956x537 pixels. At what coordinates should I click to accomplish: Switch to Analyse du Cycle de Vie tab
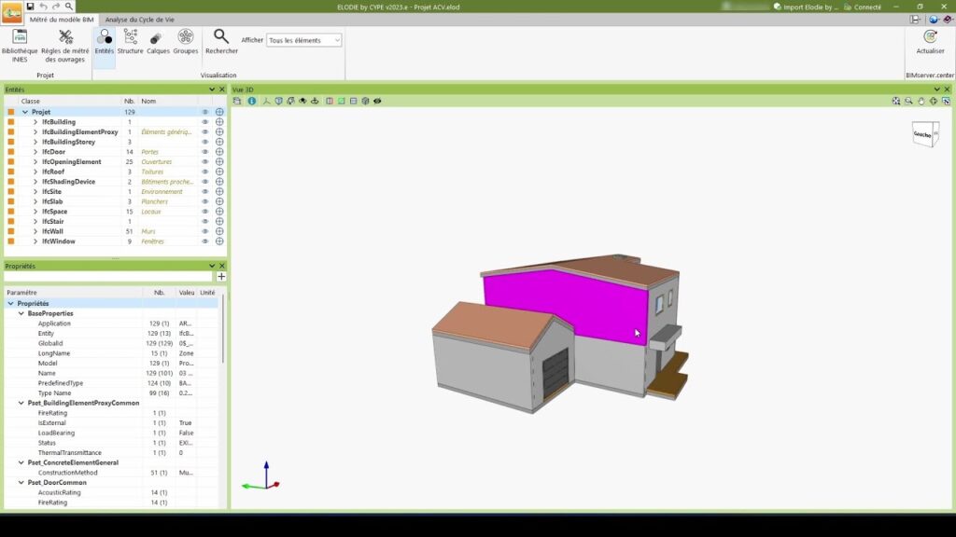(x=141, y=19)
